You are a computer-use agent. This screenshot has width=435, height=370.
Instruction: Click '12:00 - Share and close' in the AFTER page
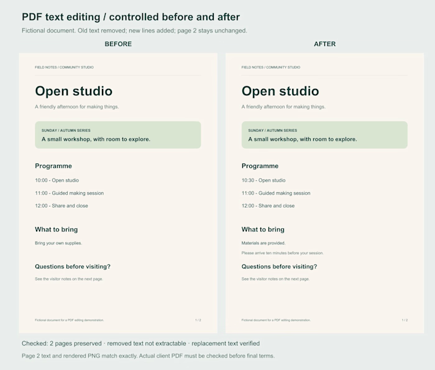[x=268, y=206]
